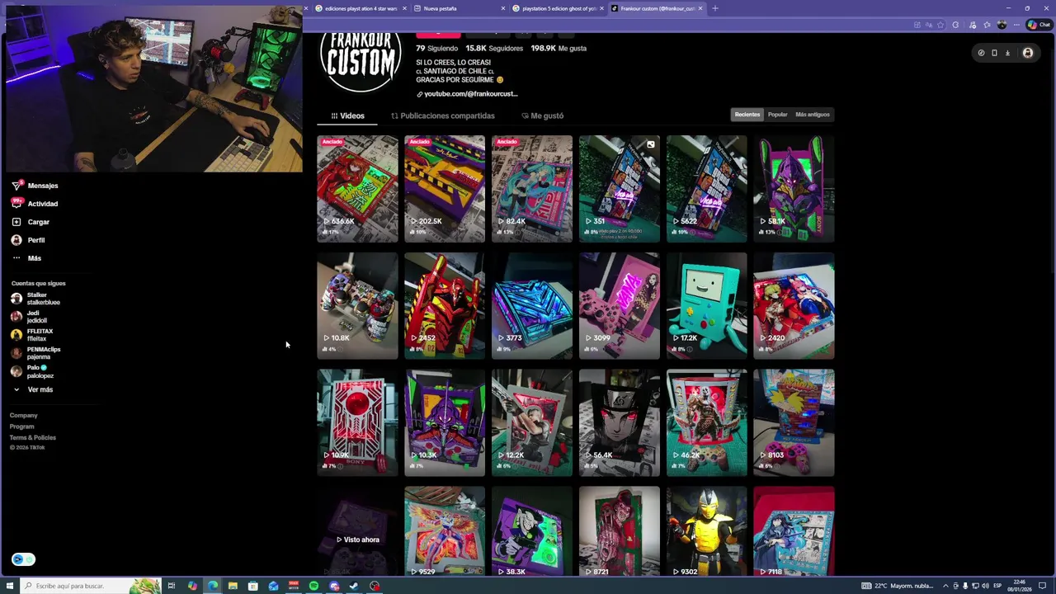Image resolution: width=1056 pixels, height=594 pixels.
Task: Click the phone app icon top right
Action: point(994,53)
